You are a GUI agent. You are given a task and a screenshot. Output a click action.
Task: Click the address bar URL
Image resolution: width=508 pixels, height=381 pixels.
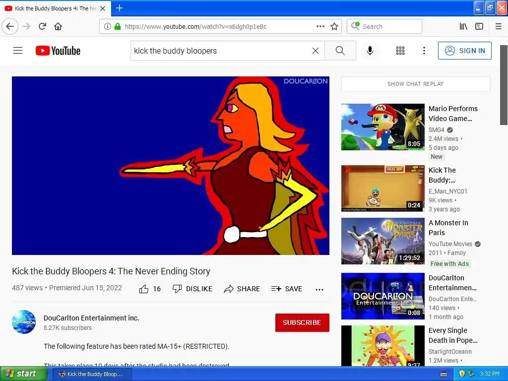pyautogui.click(x=195, y=27)
